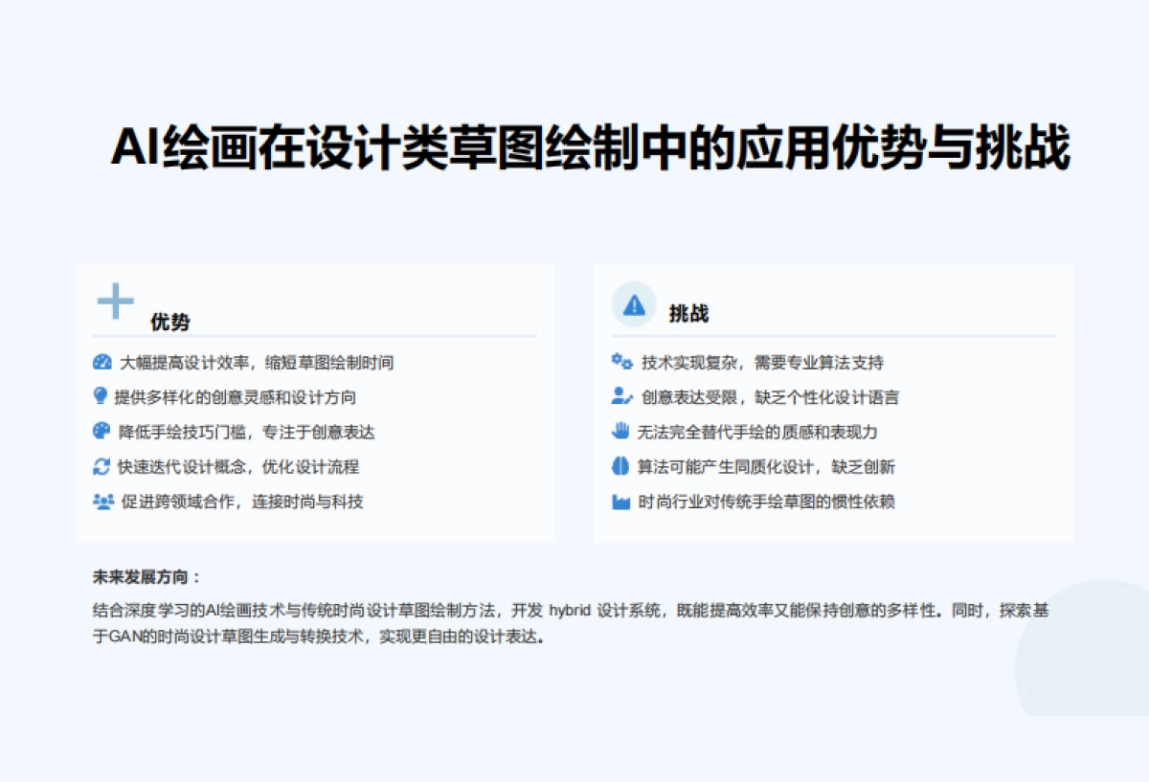Click the refresh arrows icon for 快速迭代
This screenshot has width=1149, height=782.
[x=102, y=467]
